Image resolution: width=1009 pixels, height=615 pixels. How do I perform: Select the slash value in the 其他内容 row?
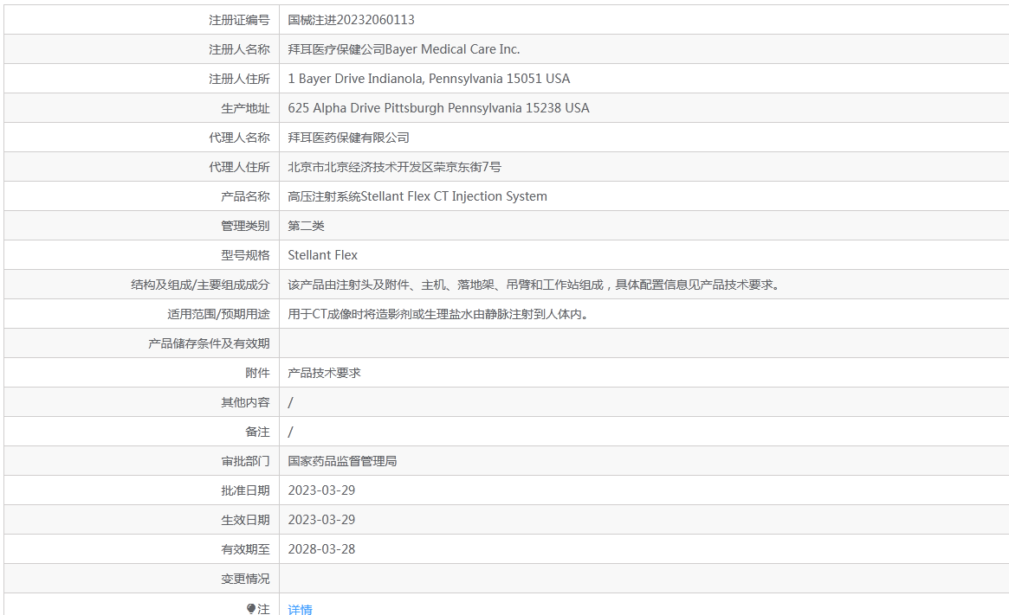pos(290,402)
